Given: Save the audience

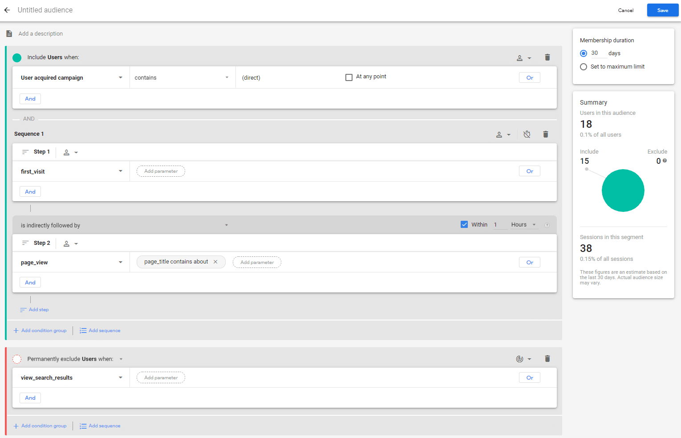Looking at the screenshot, I should tap(662, 10).
